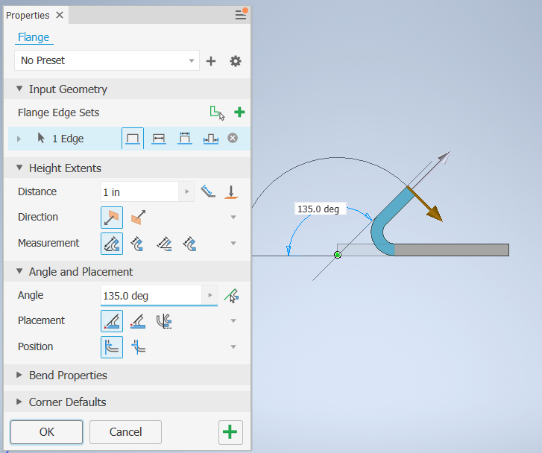Collapse the Height Extents section
Screen dimensions: 542x453
[19, 168]
